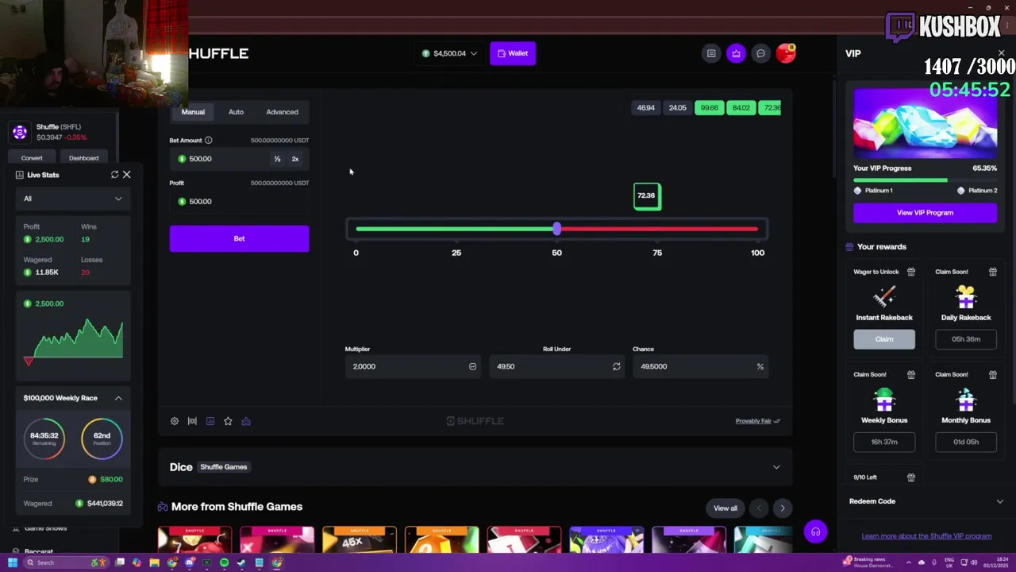Open the Game Shows sidebar item

pyautogui.click(x=45, y=528)
